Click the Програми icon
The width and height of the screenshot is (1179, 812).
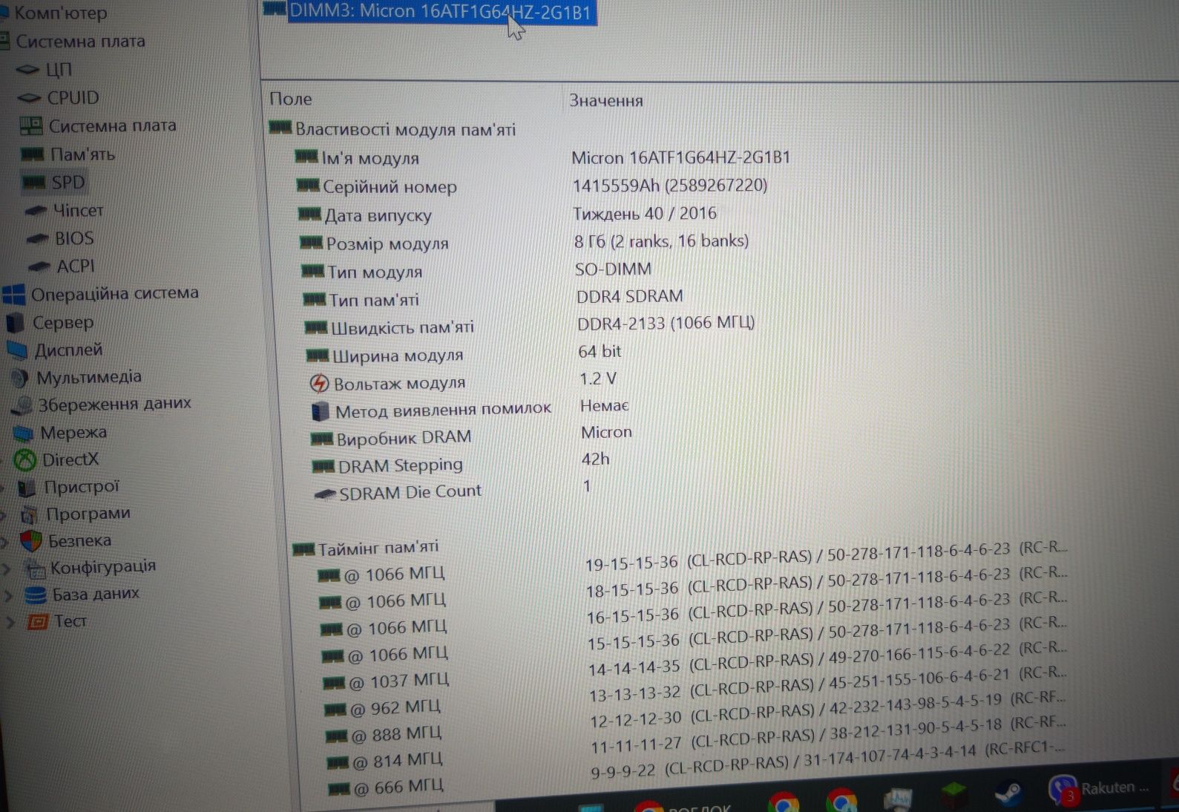point(29,514)
